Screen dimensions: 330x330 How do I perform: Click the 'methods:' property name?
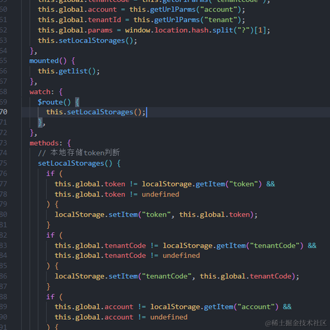[46, 143]
